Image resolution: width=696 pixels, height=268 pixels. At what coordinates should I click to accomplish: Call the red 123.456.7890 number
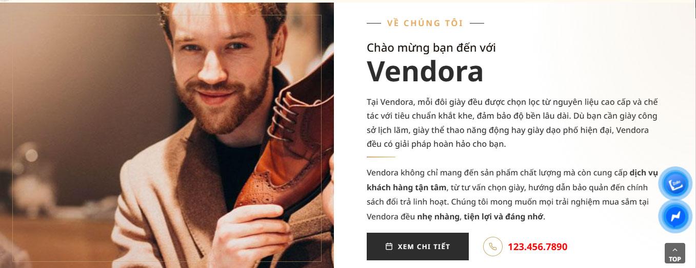pos(538,247)
